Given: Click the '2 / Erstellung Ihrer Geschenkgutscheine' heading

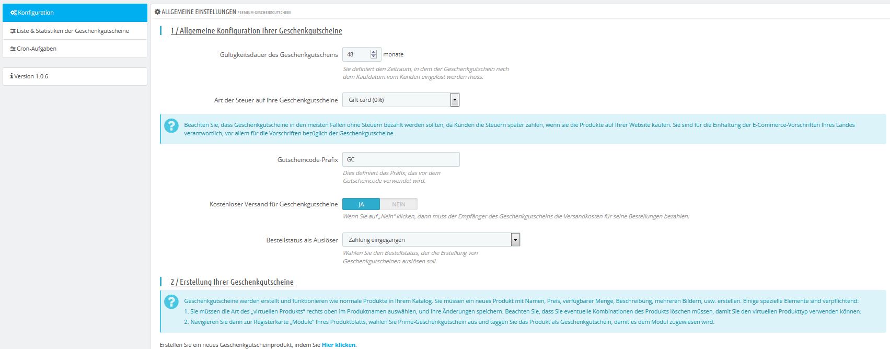Looking at the screenshot, I should coord(232,282).
